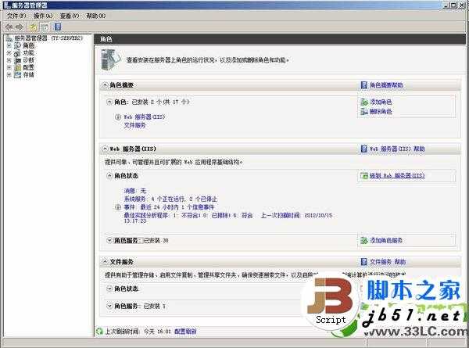The width and height of the screenshot is (469, 348).
Task: Click the 删除角色 remove-role icon
Action: click(364, 112)
